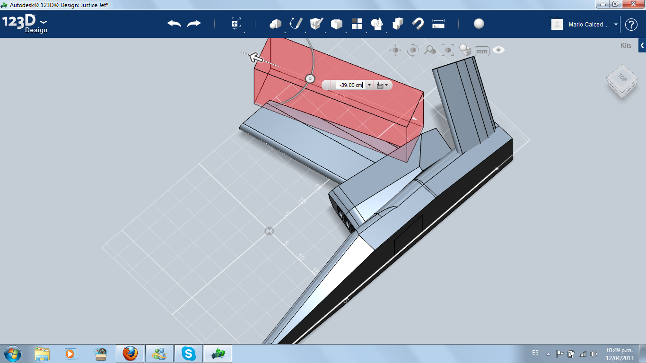Select the Orbit navigation tool
The width and height of the screenshot is (646, 363).
pos(413,50)
